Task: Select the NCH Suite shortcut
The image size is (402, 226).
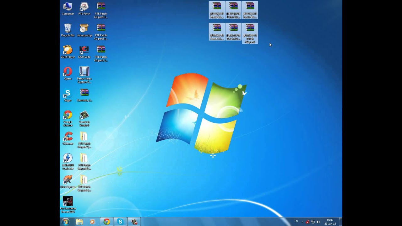Action: point(84,52)
